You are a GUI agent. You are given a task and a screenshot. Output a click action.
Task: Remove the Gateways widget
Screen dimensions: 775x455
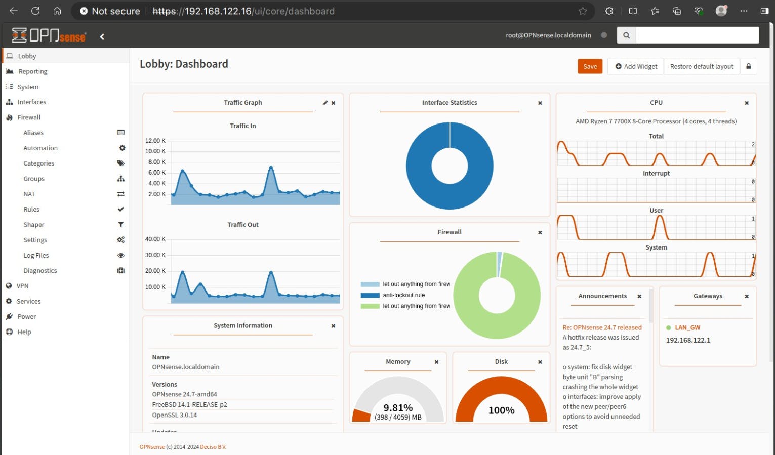coord(746,296)
